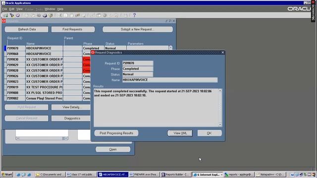
Task: Open the Help menu
Action: click(x=60, y=9)
